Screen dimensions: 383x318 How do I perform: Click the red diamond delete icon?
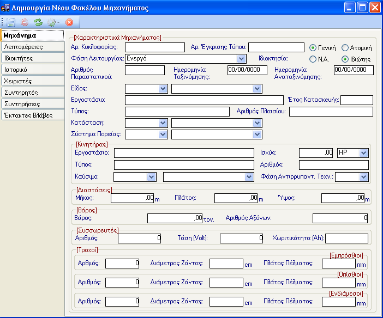coord(25,22)
